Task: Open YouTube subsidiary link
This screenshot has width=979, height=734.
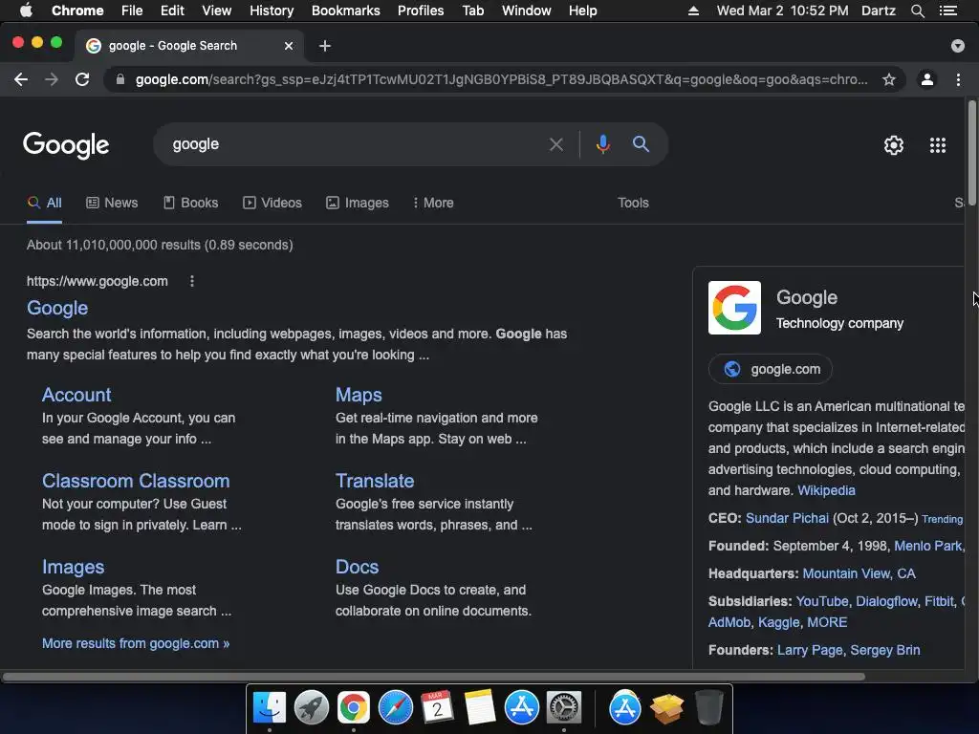Action: tap(821, 601)
